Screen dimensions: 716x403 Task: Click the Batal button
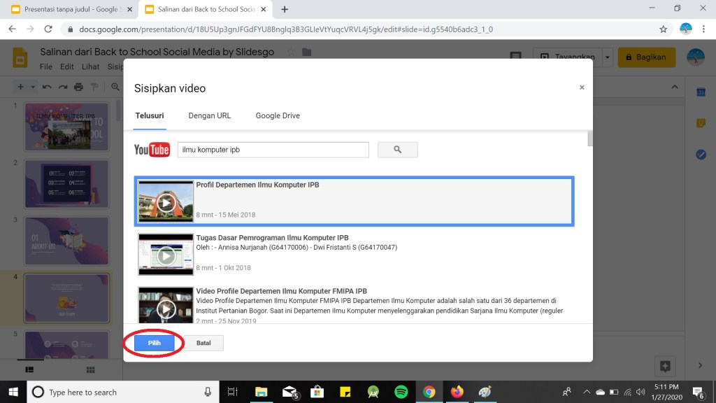(199, 343)
